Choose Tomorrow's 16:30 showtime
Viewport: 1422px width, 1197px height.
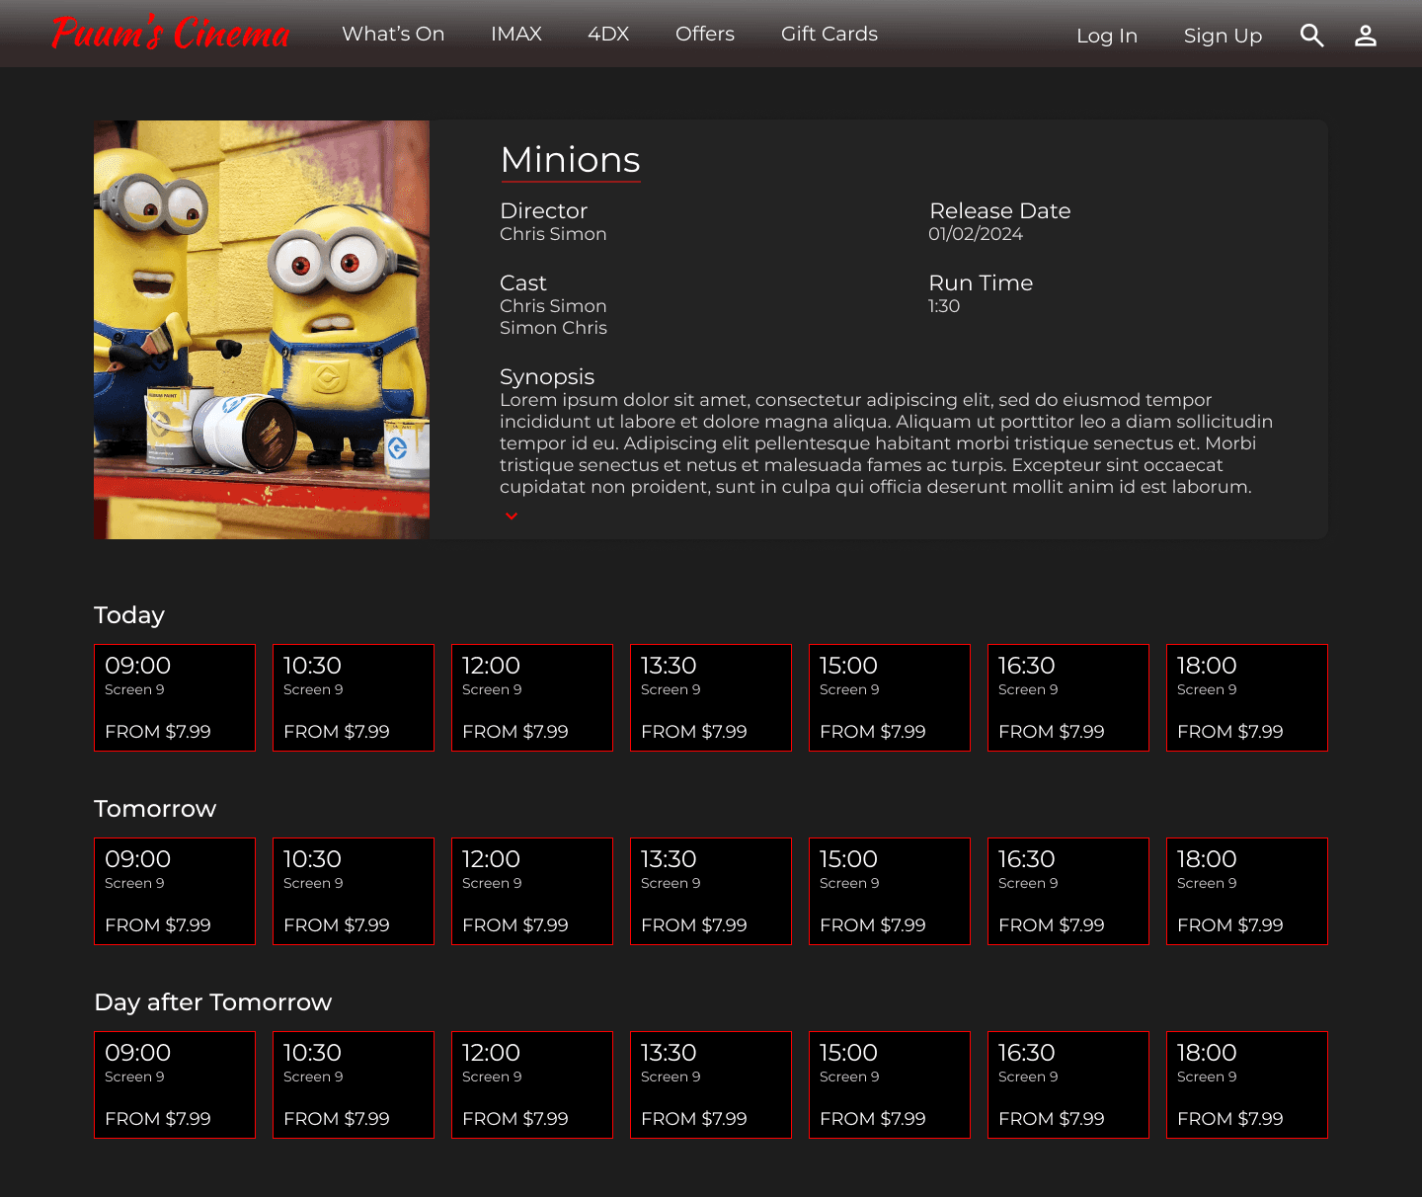1068,892
